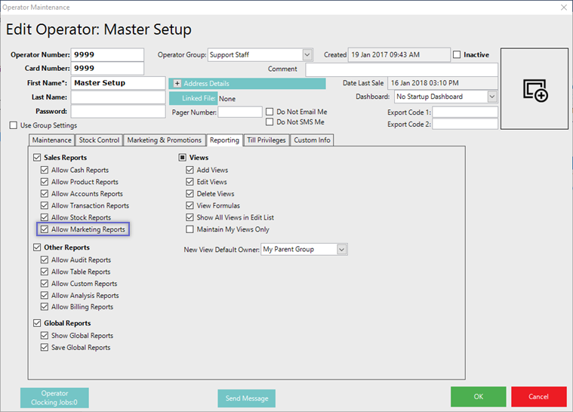
Task: Open the Operator Group dropdown
Action: (x=307, y=55)
